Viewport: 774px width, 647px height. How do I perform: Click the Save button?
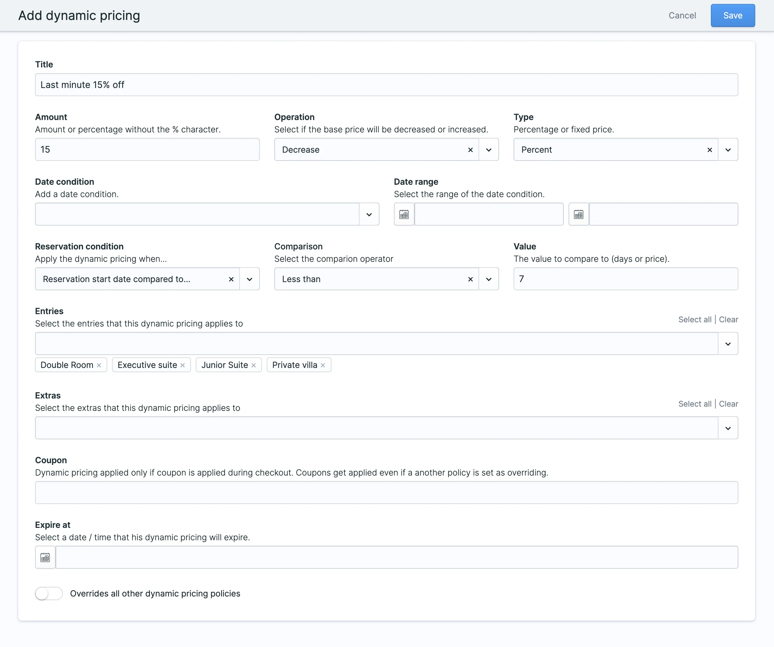(732, 15)
